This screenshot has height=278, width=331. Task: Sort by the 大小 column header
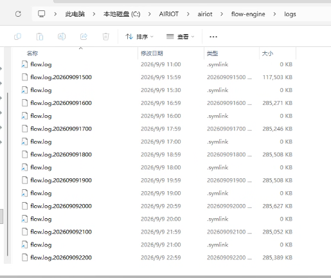pyautogui.click(x=267, y=53)
